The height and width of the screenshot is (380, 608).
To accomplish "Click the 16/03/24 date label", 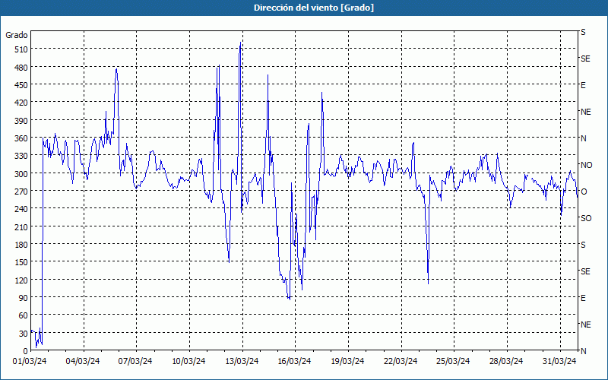I will point(294,362).
